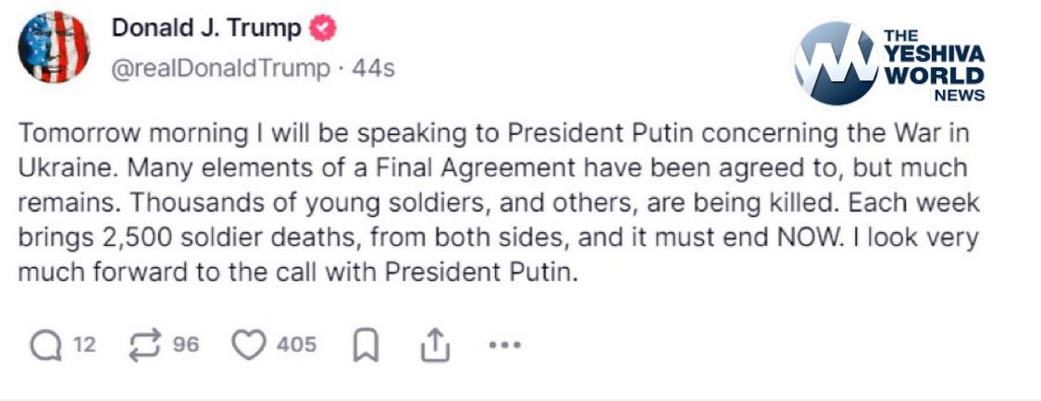Click the ReTruth repost arrows icon

click(x=144, y=346)
